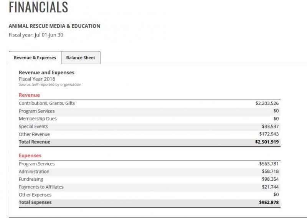Image resolution: width=307 pixels, height=218 pixels.
Task: Click the red Expenses section heading
Action: pyautogui.click(x=30, y=155)
